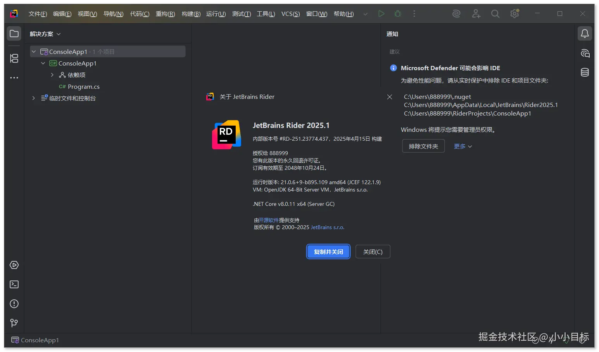This screenshot has height=352, width=599.
Task: Click the JetBrains Rider 2025.1 heading
Action: point(291,125)
